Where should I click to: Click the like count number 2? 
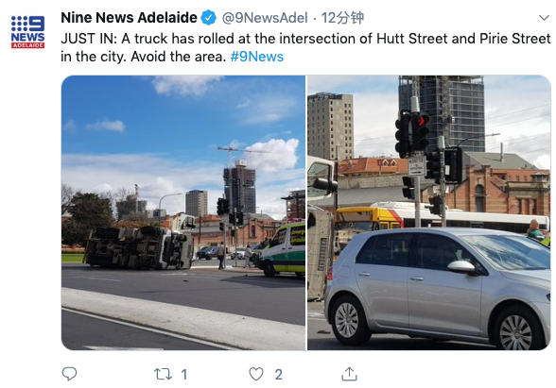click(278, 375)
